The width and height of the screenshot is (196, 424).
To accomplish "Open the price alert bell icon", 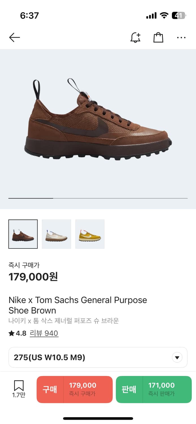I will click(x=135, y=37).
